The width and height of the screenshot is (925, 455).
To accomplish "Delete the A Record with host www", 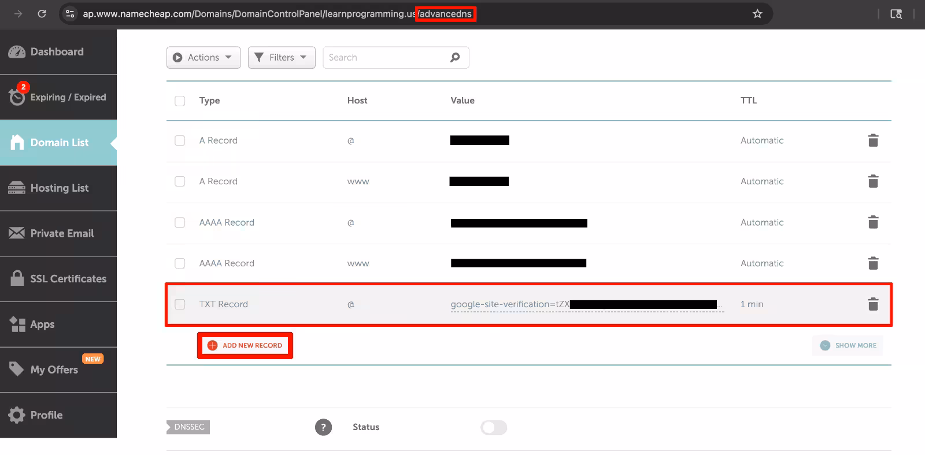I will point(873,181).
